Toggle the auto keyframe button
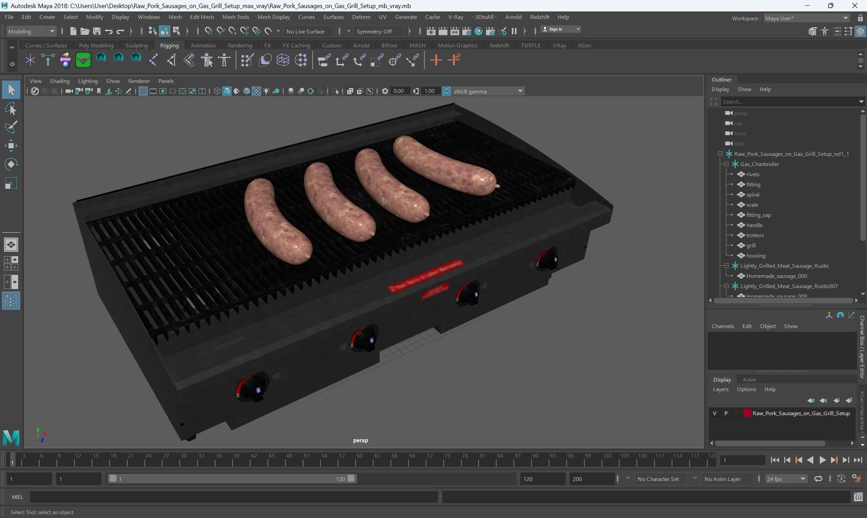The image size is (867, 518). pyautogui.click(x=841, y=479)
